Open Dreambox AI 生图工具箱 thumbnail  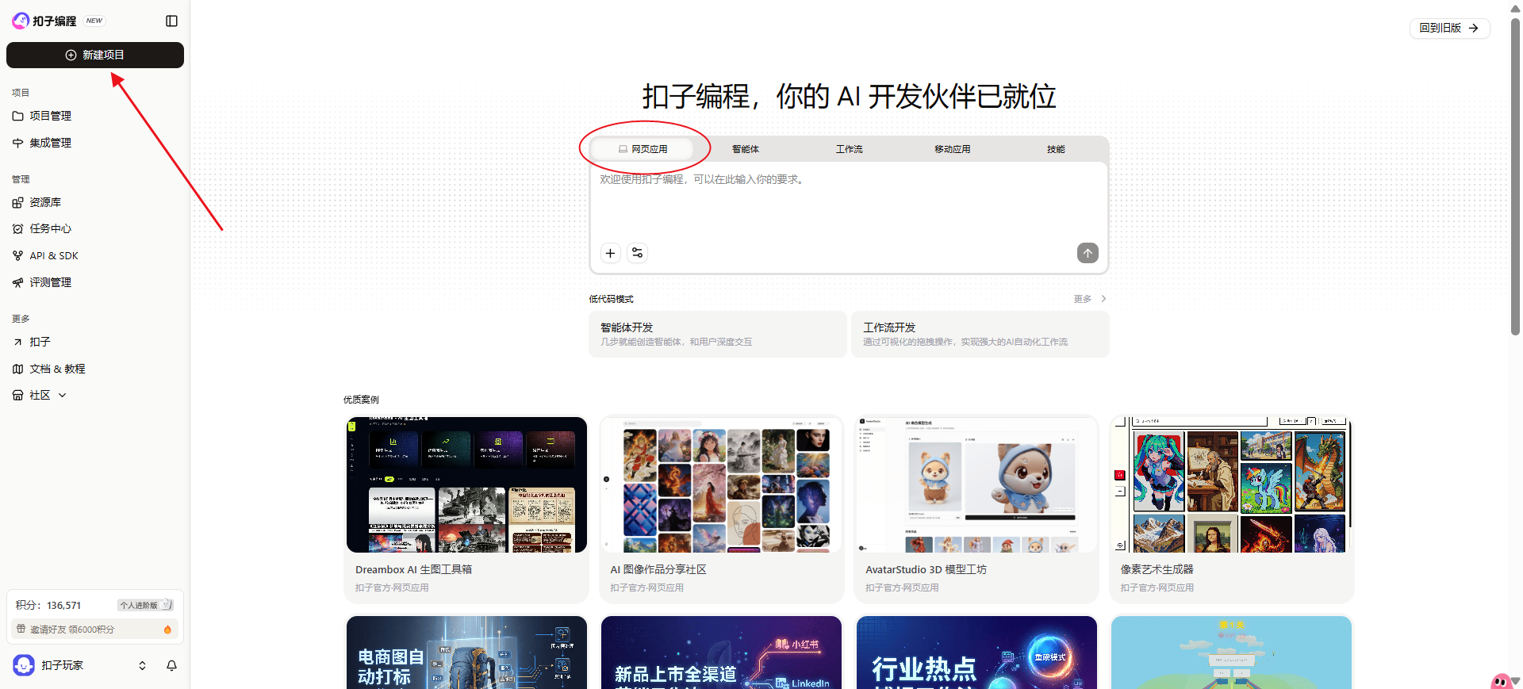[x=466, y=484]
